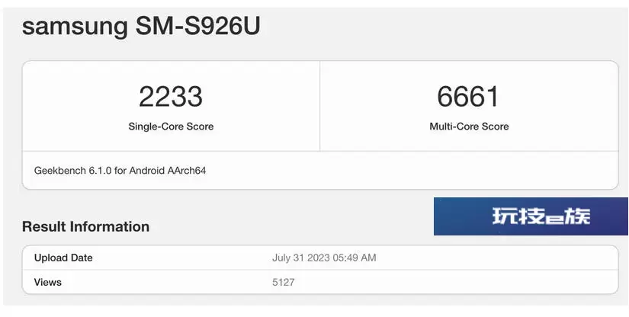Viewport: 629px width, 317px height.
Task: Select the 6661 multi-core score number
Action: (467, 97)
